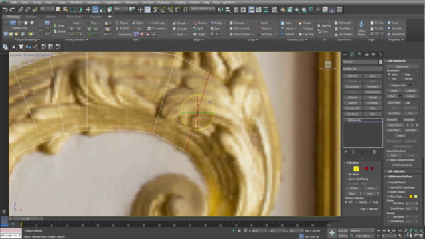
Task: Activate the Select and Move tool
Action: (x=88, y=9)
